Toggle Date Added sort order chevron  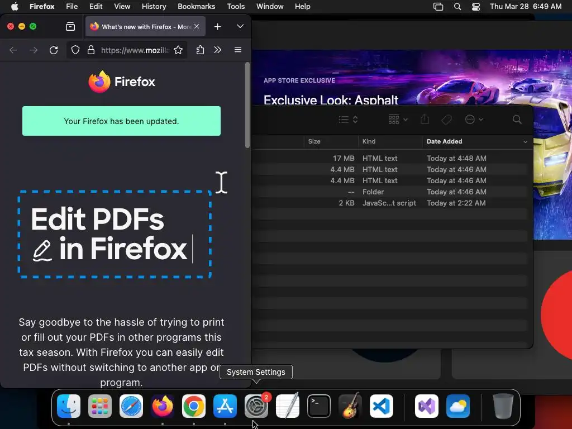(x=525, y=141)
